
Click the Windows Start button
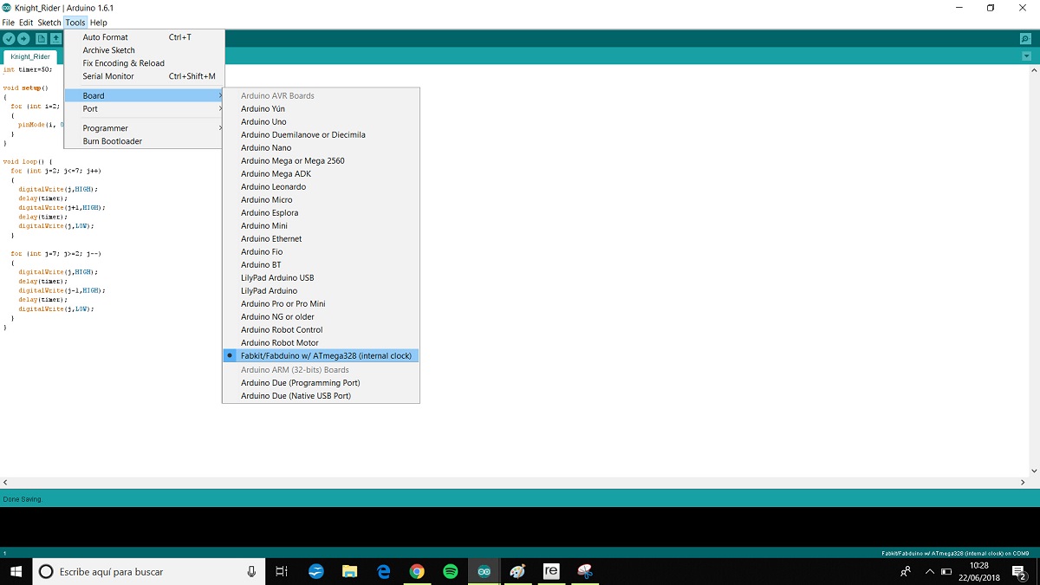16,571
